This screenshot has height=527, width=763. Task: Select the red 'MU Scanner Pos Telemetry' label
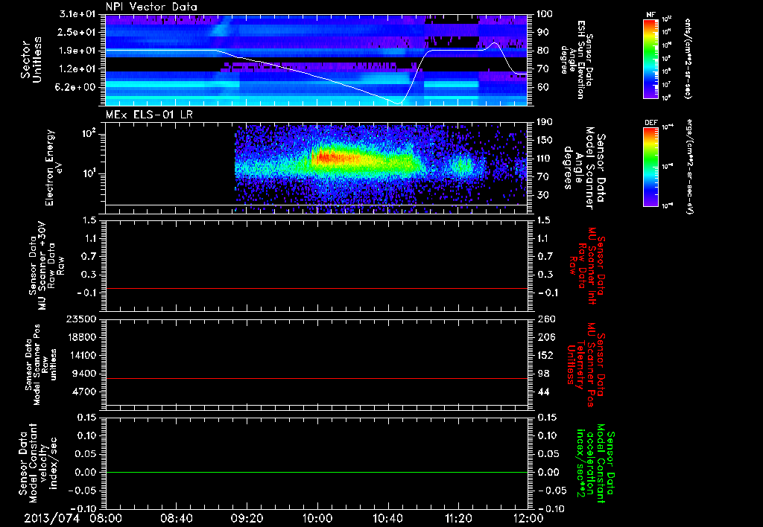click(x=586, y=365)
